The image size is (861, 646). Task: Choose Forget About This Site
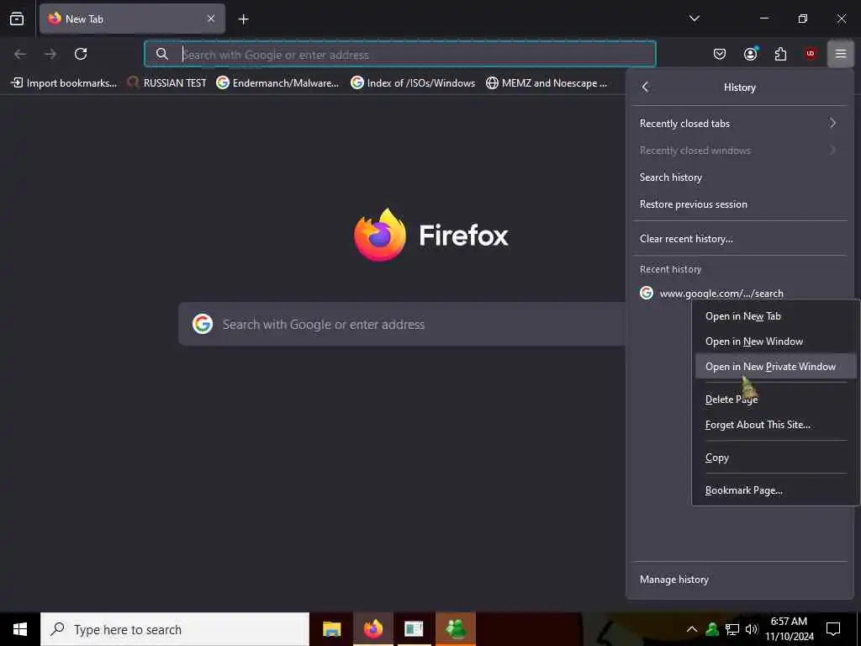[x=775, y=425]
